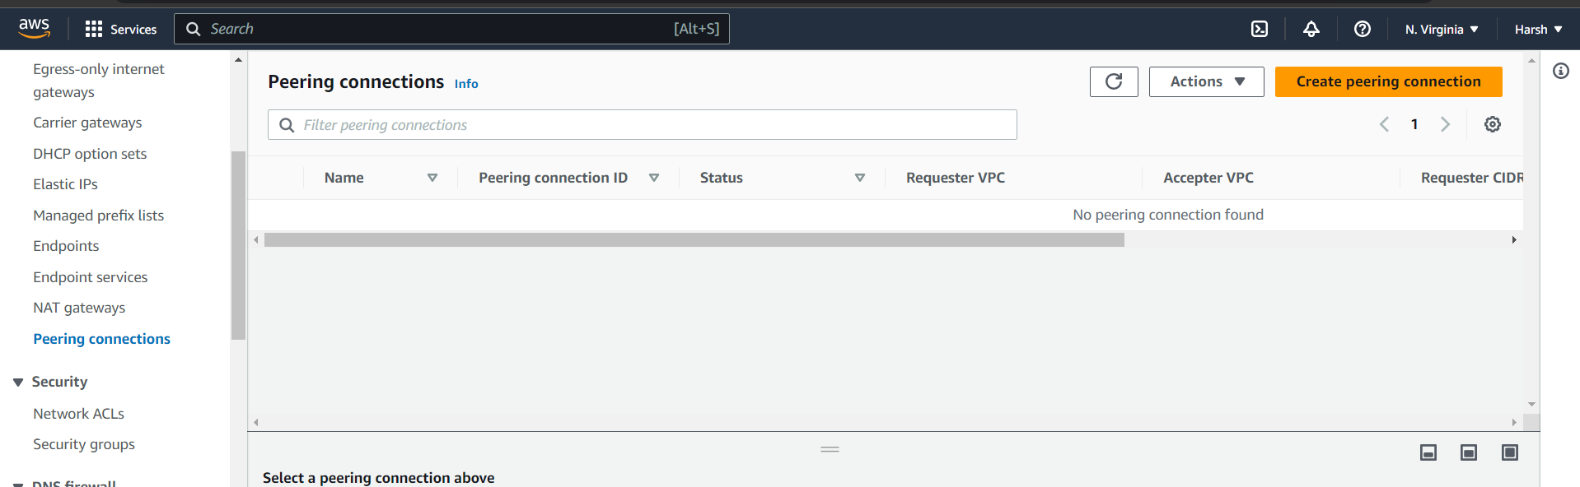Switch to bottom split panel layout
The height and width of the screenshot is (487, 1580).
click(x=1428, y=452)
